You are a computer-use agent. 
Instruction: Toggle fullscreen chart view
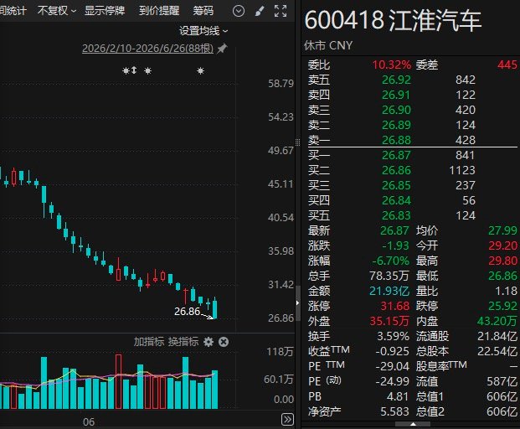click(x=281, y=11)
